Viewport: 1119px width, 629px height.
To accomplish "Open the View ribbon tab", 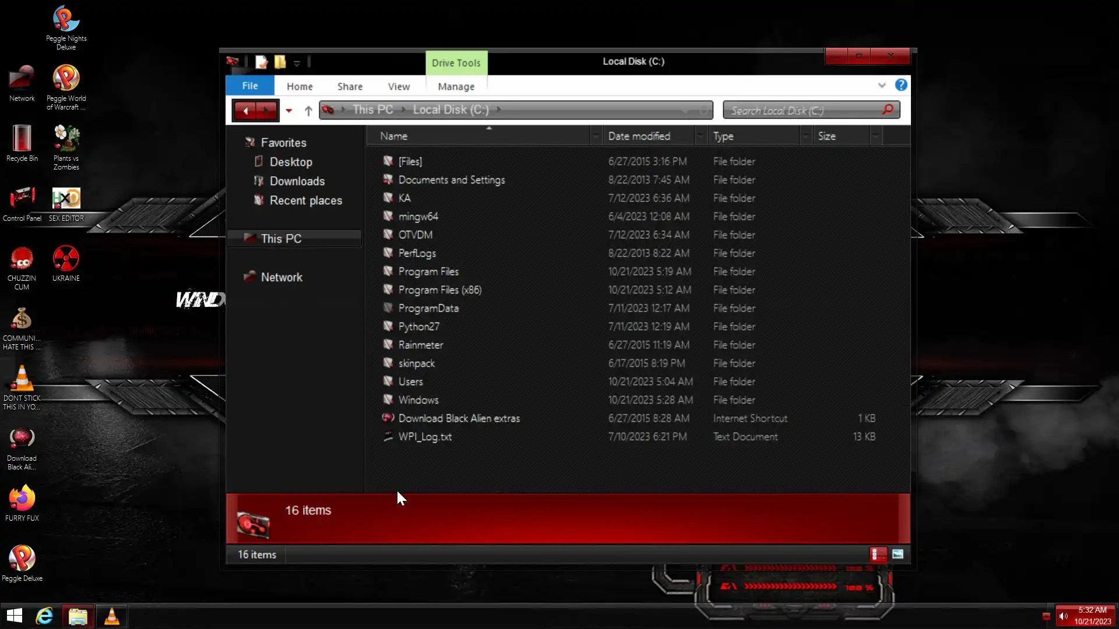I will click(x=399, y=86).
